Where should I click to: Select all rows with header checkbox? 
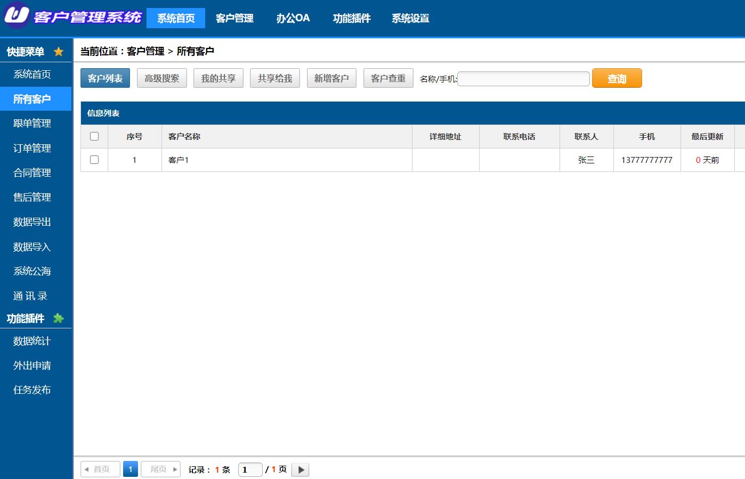coord(94,136)
